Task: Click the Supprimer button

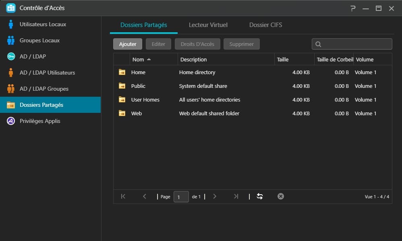Action: pos(241,44)
